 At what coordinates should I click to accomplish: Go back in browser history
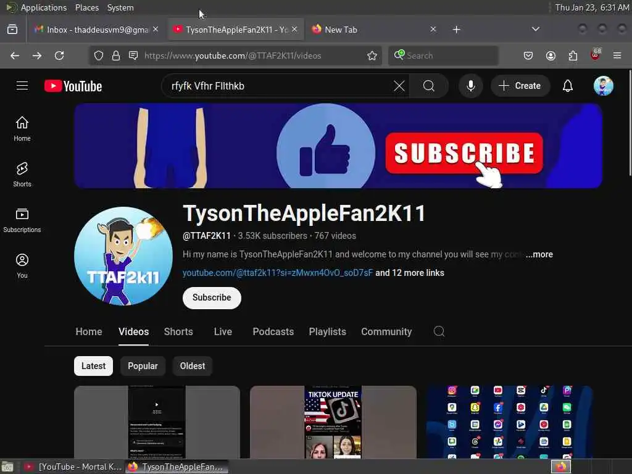coord(15,56)
